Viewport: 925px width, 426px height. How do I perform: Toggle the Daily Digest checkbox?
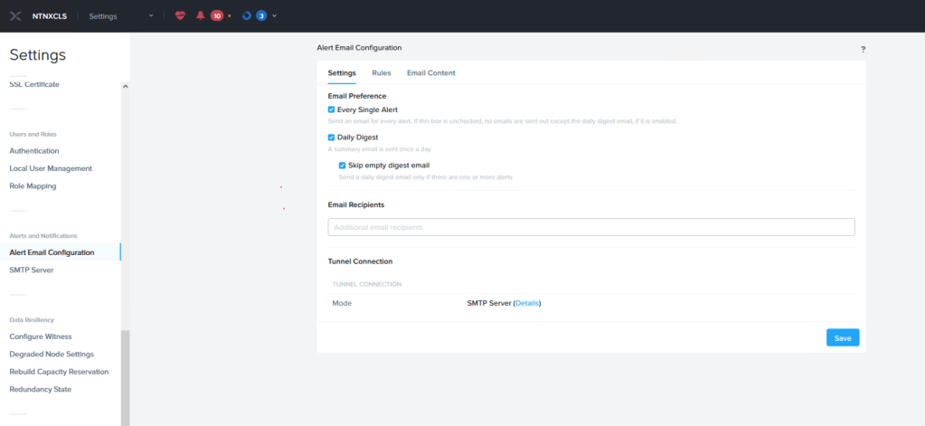tap(332, 137)
